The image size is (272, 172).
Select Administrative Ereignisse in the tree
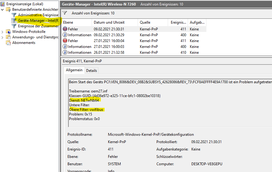38,15
